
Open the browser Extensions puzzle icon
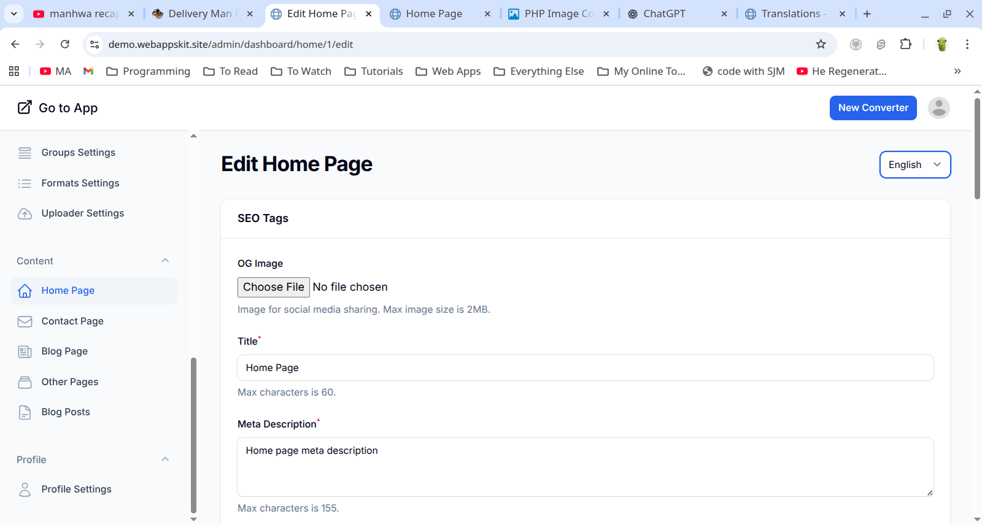[x=905, y=44]
